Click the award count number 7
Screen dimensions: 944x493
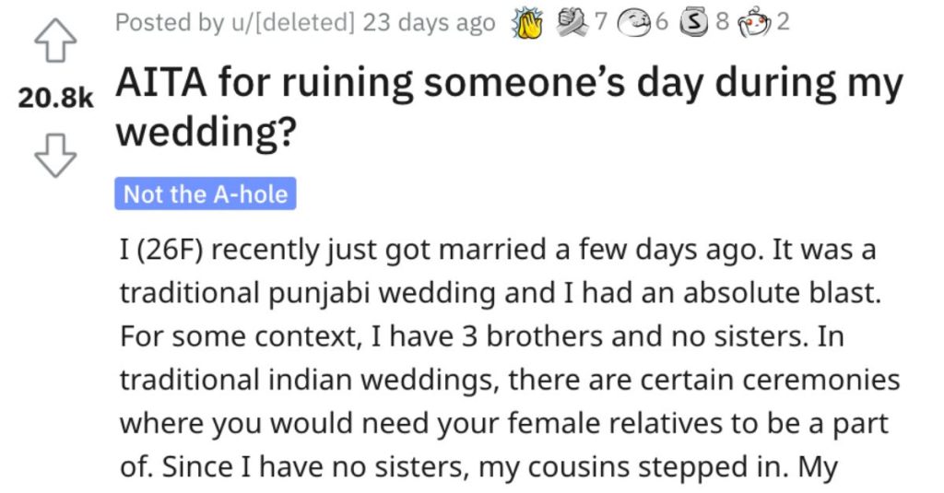(x=602, y=21)
